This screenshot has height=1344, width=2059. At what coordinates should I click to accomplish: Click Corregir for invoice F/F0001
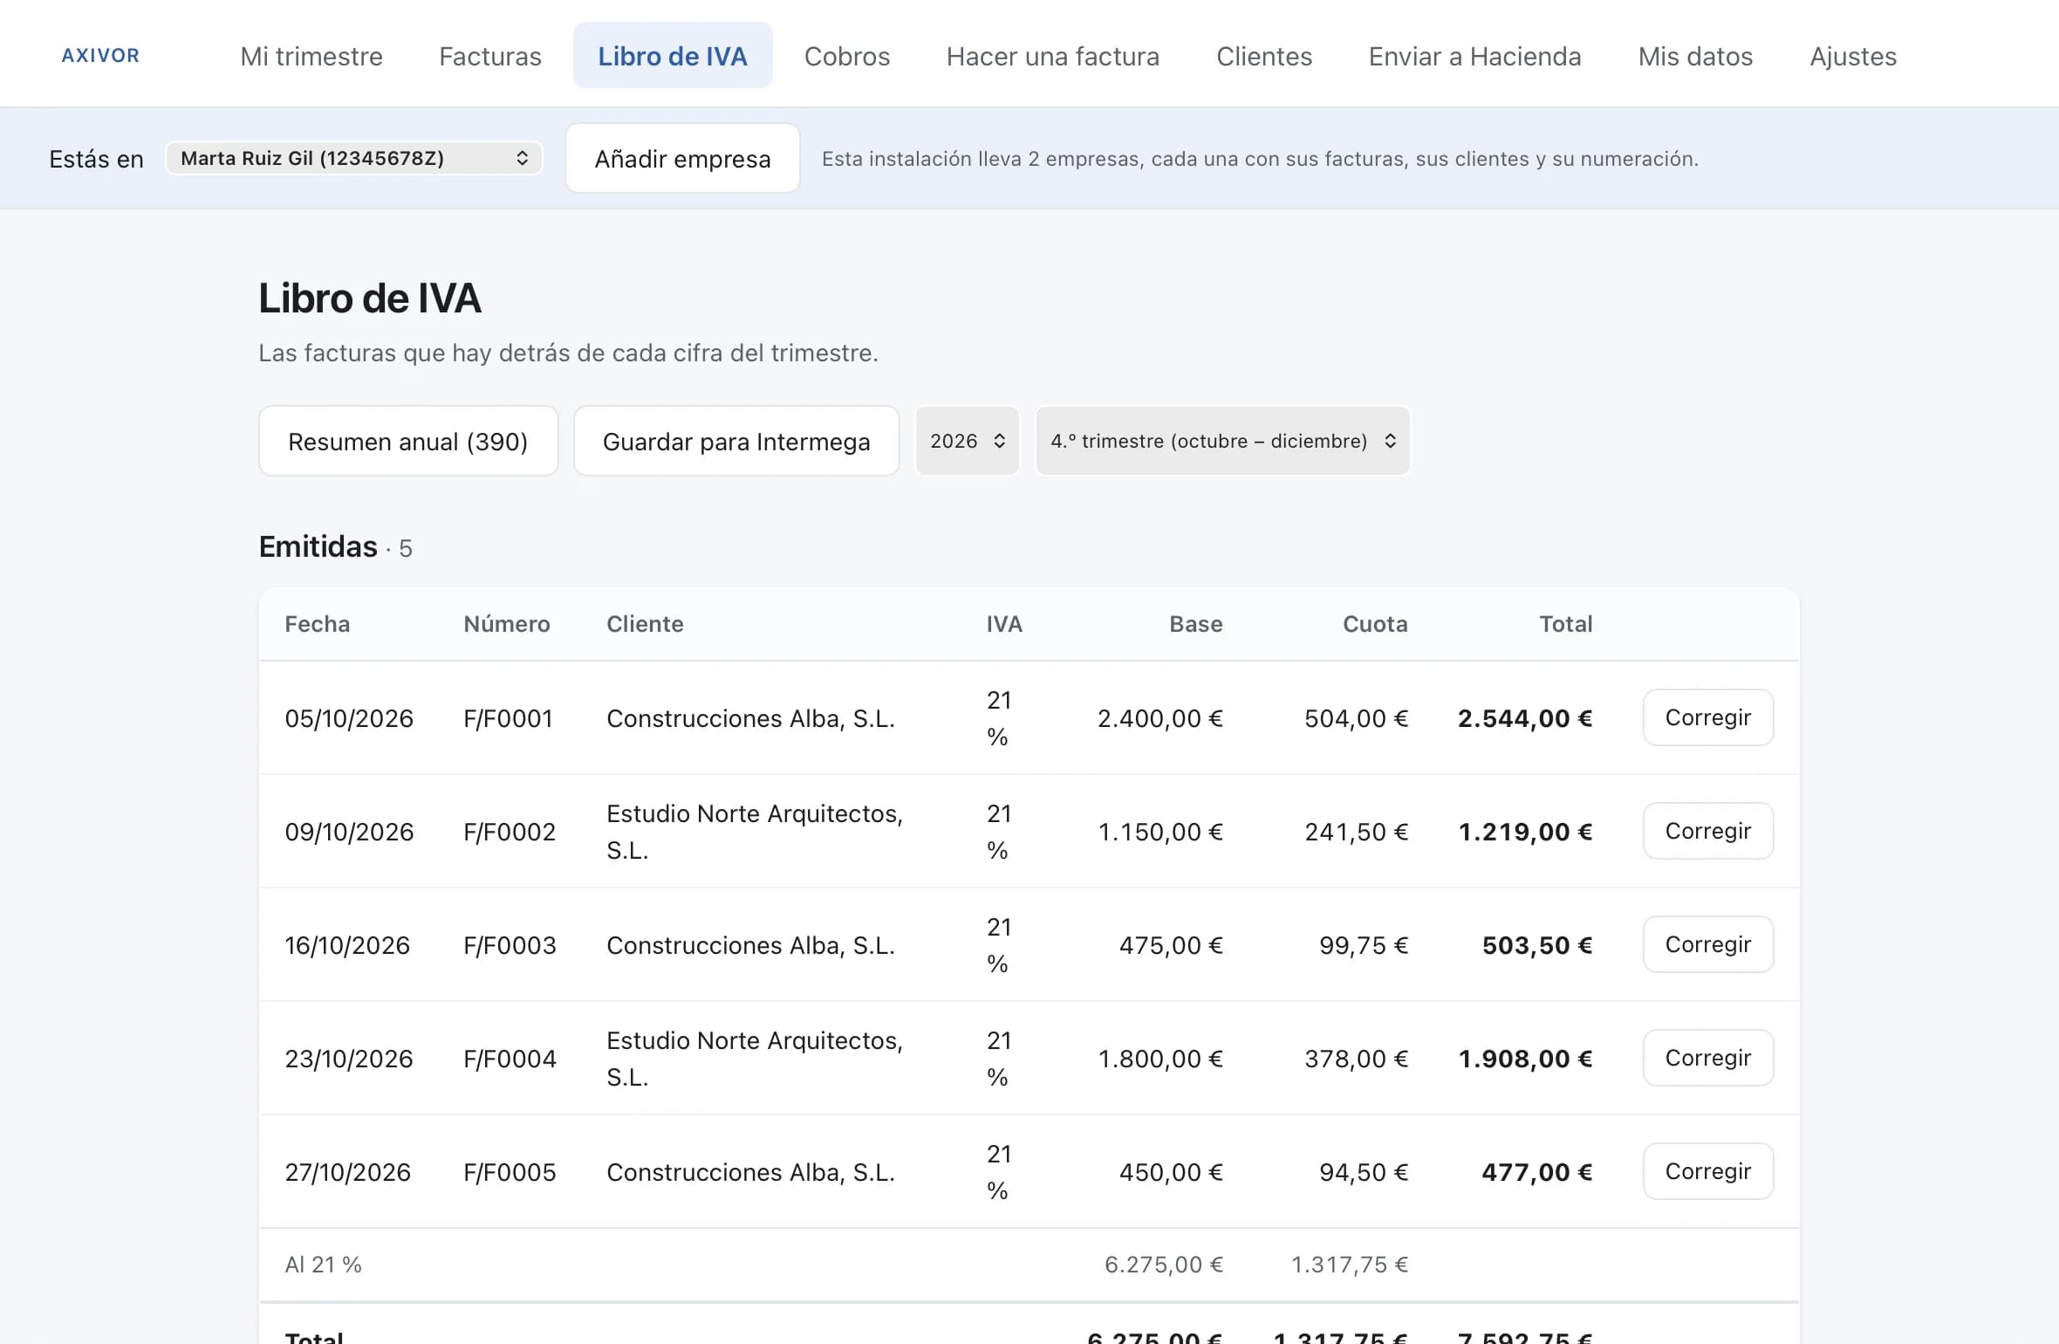click(1708, 717)
